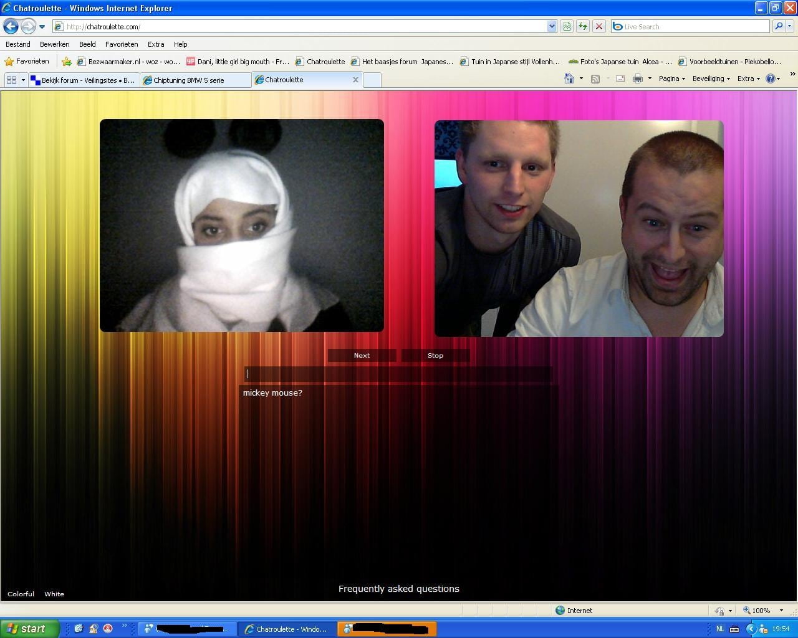Click the Next button
This screenshot has width=798, height=638.
(x=362, y=355)
